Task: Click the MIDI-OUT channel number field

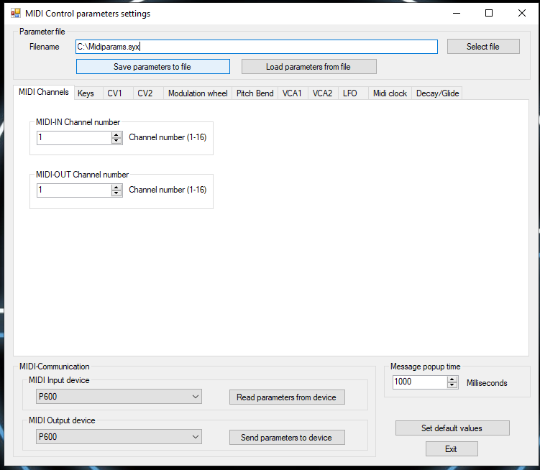Action: [x=74, y=190]
